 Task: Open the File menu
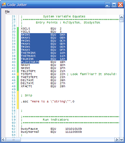click(7, 12)
